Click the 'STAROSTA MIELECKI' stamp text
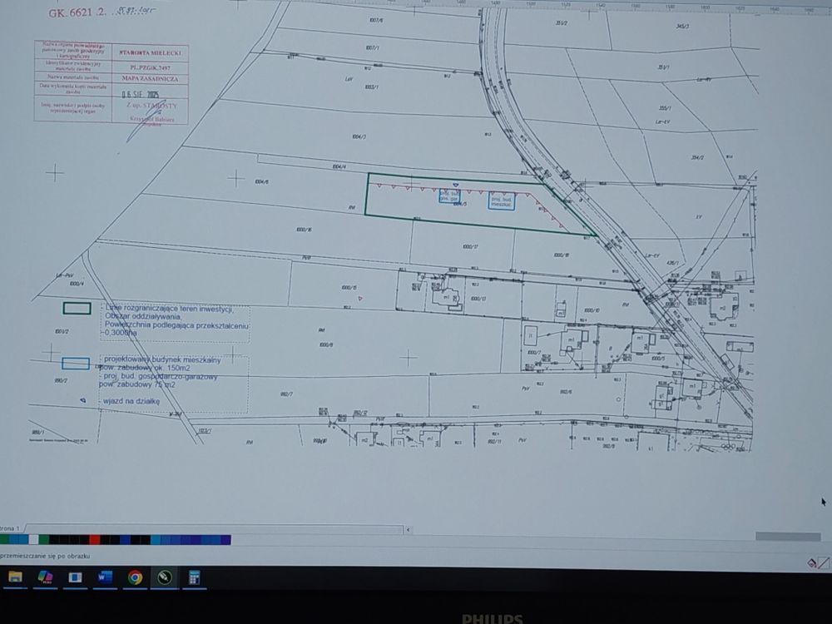This screenshot has width=832, height=624. coord(150,53)
